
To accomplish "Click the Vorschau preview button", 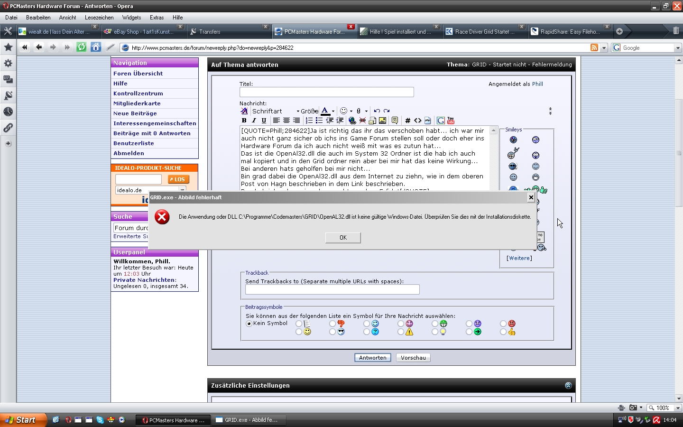I will coord(413,358).
